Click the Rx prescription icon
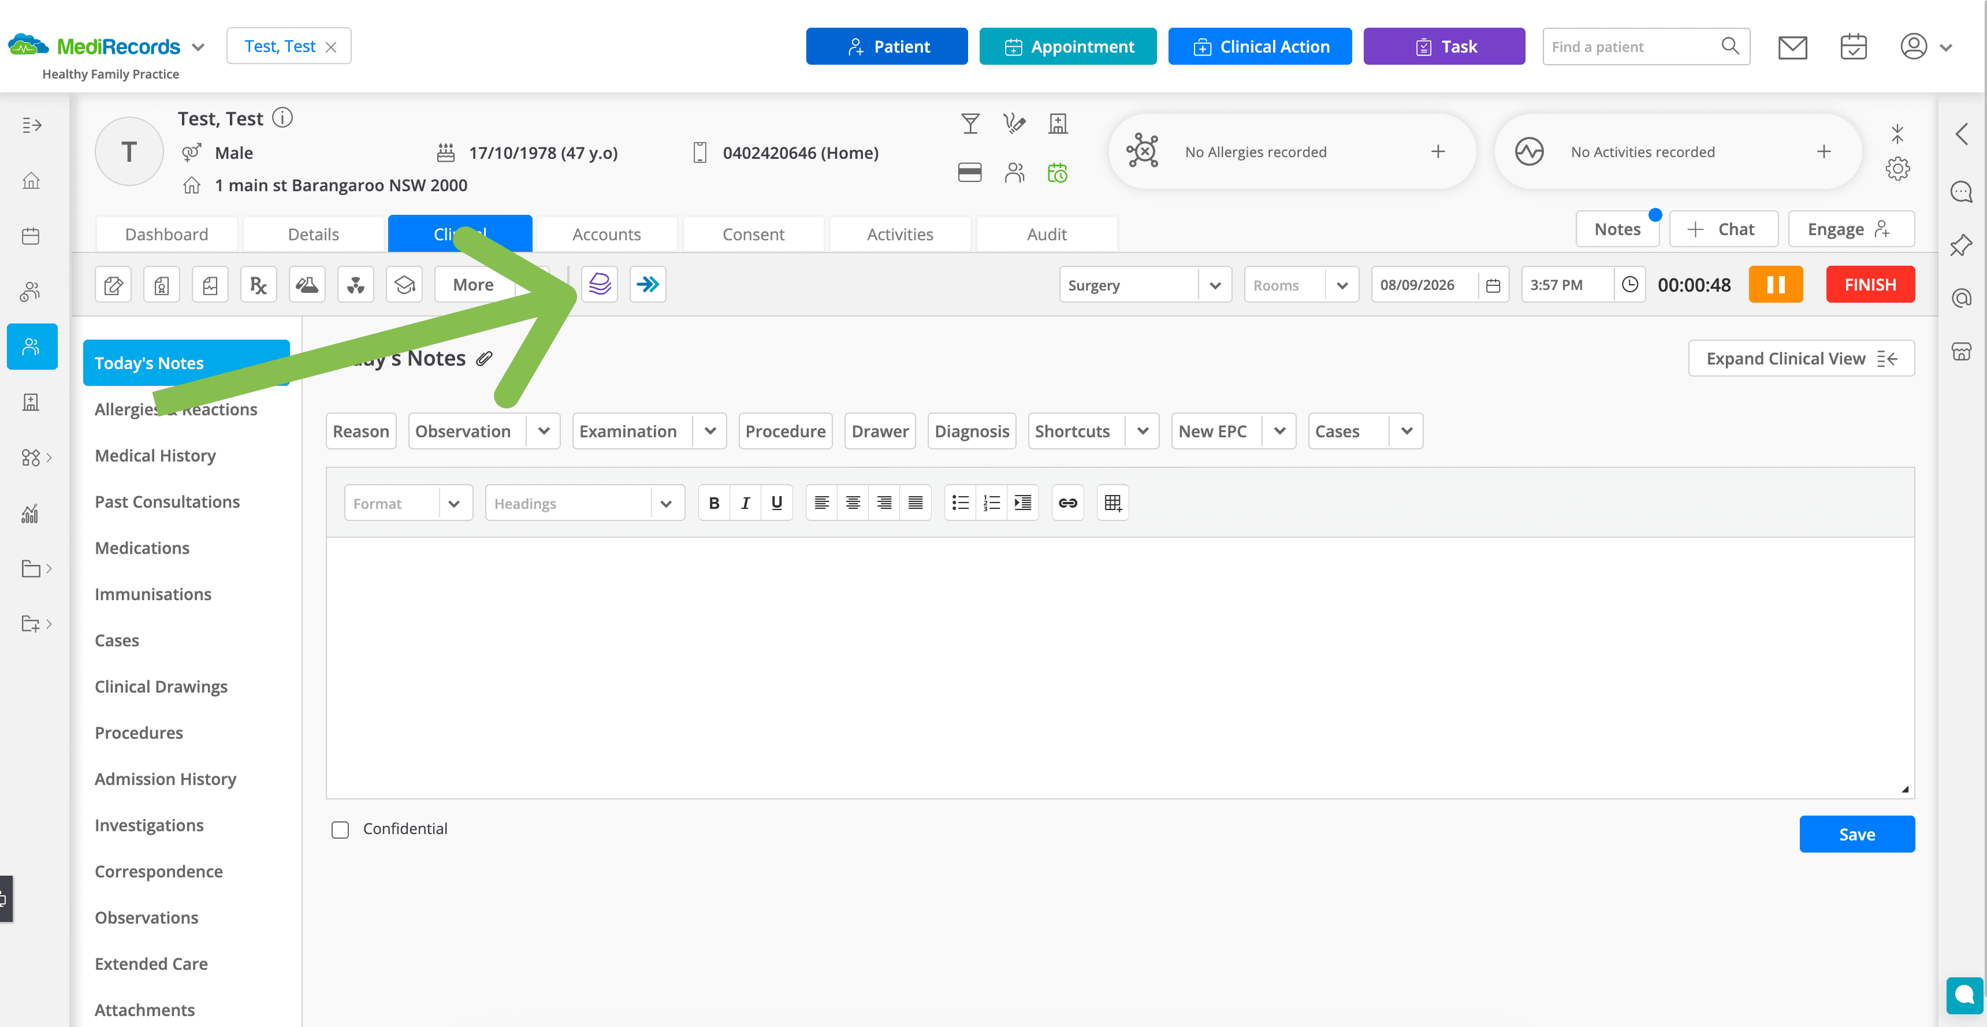The width and height of the screenshot is (1987, 1027). tap(258, 285)
